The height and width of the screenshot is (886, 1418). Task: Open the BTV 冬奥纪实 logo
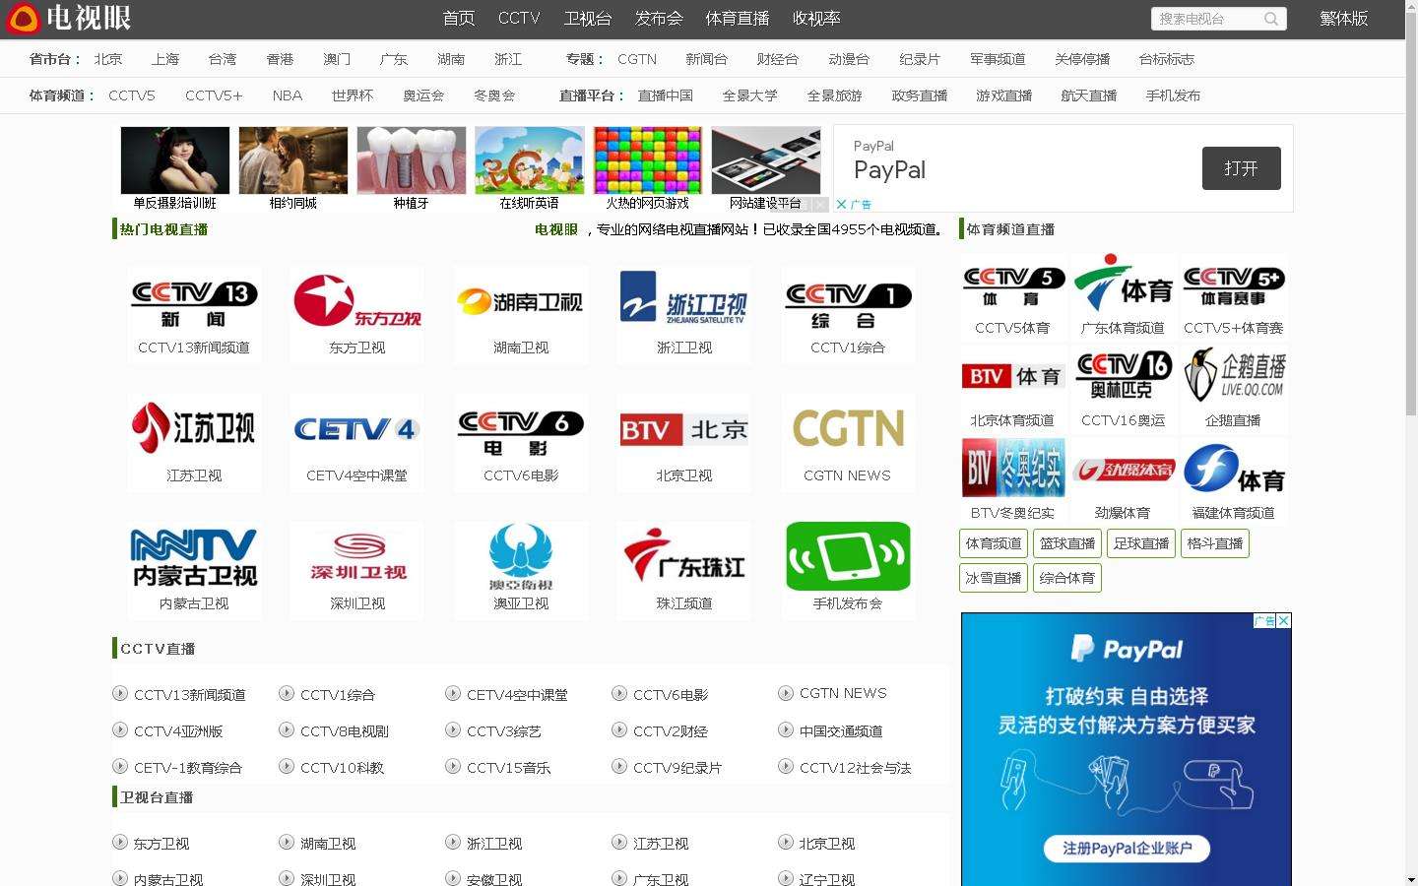click(1013, 469)
